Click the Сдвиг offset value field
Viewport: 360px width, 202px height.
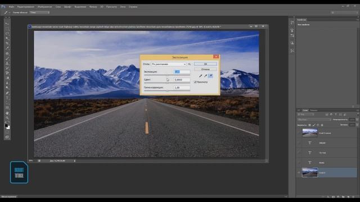(x=182, y=80)
